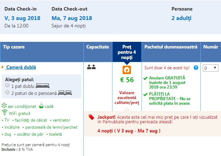Click the € 56 price
Screen dimensions: 221x156
pos(126,80)
